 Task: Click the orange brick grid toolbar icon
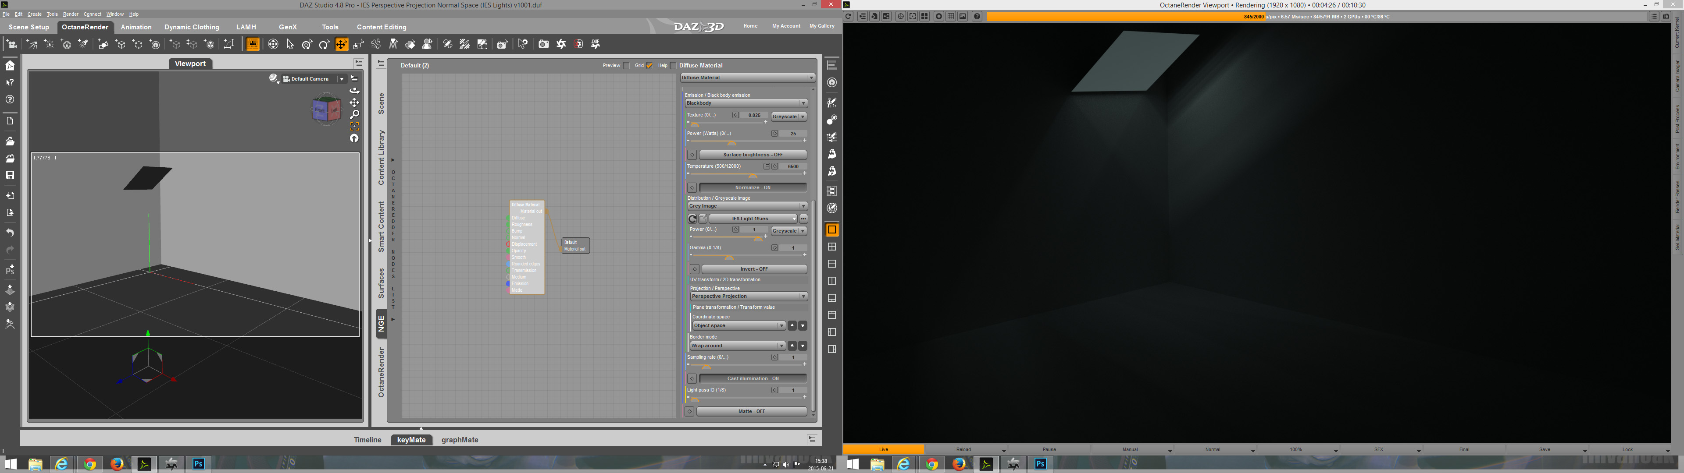pos(253,44)
